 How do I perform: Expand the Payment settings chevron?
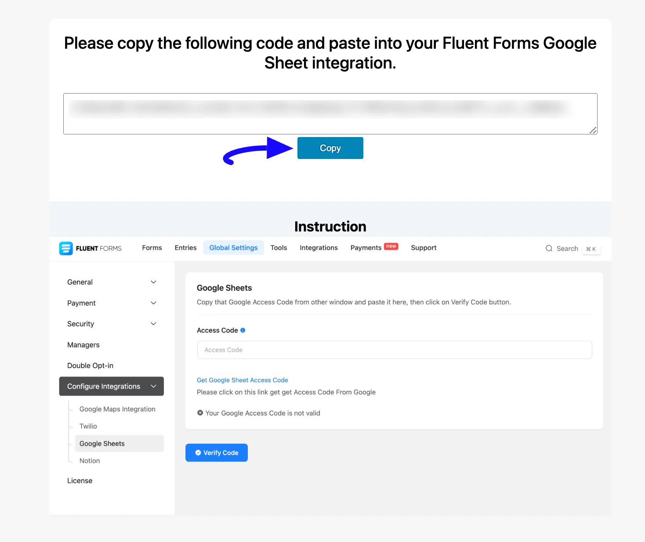click(153, 303)
